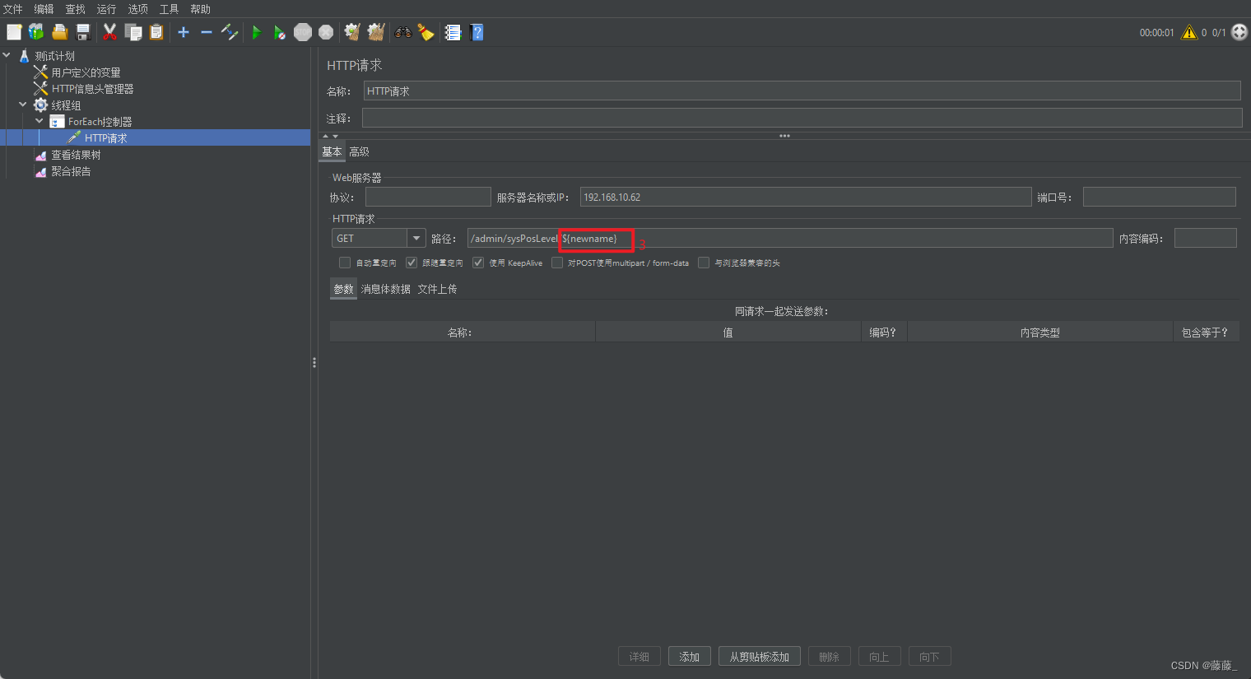
Task: Click the 添加 button
Action: 690,657
